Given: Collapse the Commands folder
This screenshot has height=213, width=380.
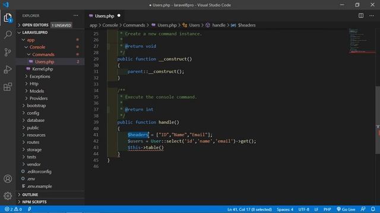Looking at the screenshot, I should click(x=50, y=54).
